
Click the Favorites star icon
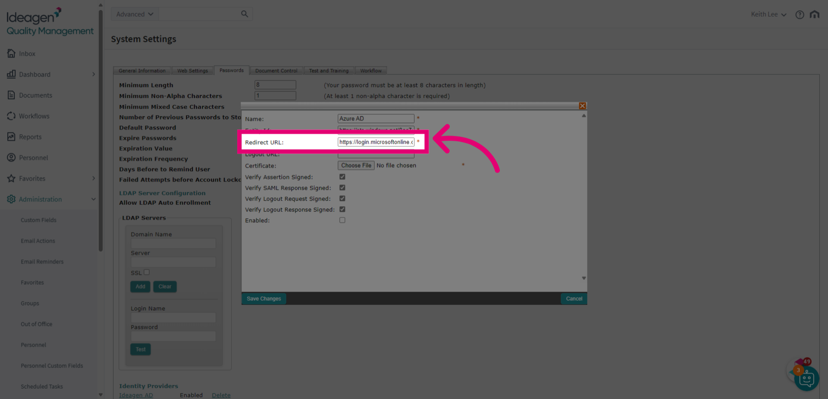11,178
